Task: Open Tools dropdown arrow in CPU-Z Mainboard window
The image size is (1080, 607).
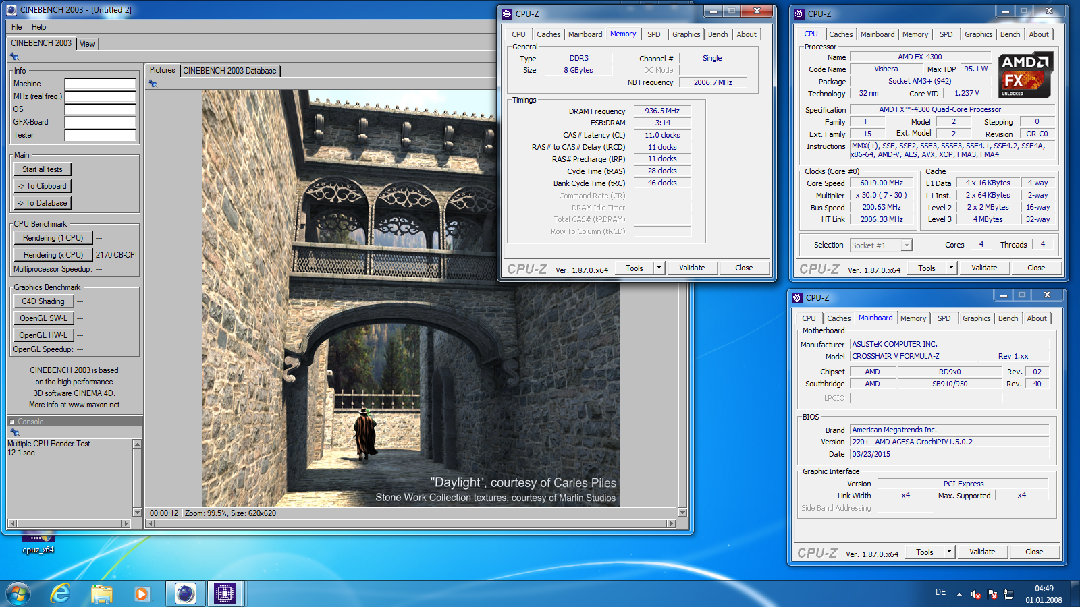Action: point(949,552)
